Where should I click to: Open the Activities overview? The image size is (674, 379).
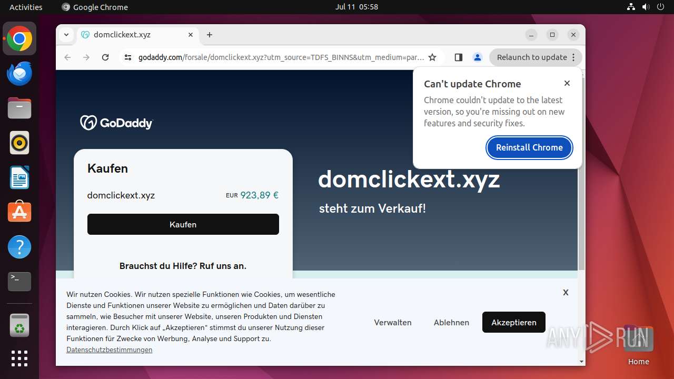[x=26, y=7]
